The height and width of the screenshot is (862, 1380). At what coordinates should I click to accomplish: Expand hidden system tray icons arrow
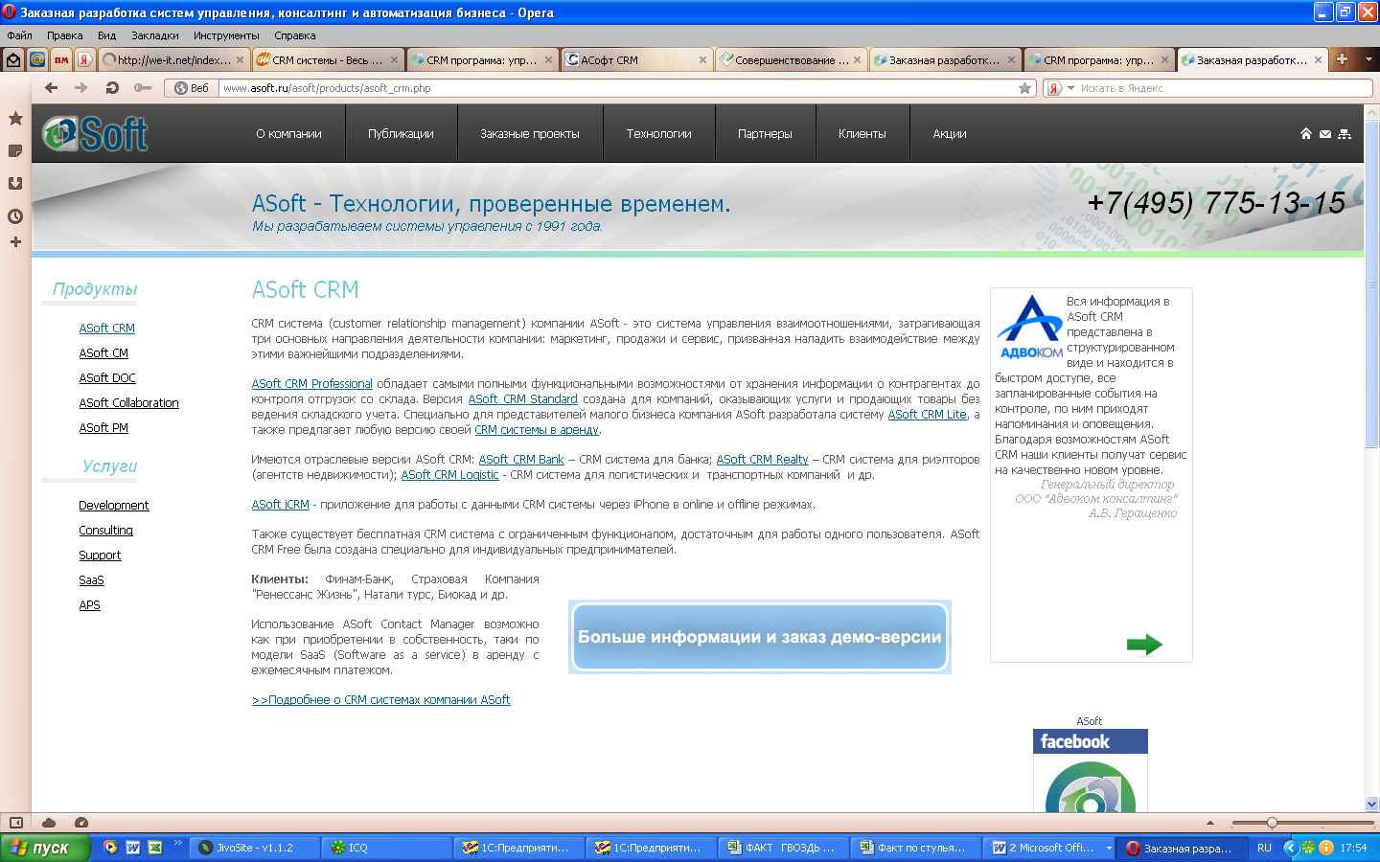(1290, 848)
